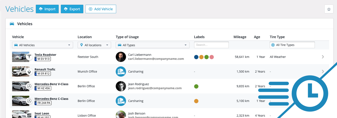337x118 pixels.
Task: Click the Tesla brand logo icon
Action: click(29, 57)
